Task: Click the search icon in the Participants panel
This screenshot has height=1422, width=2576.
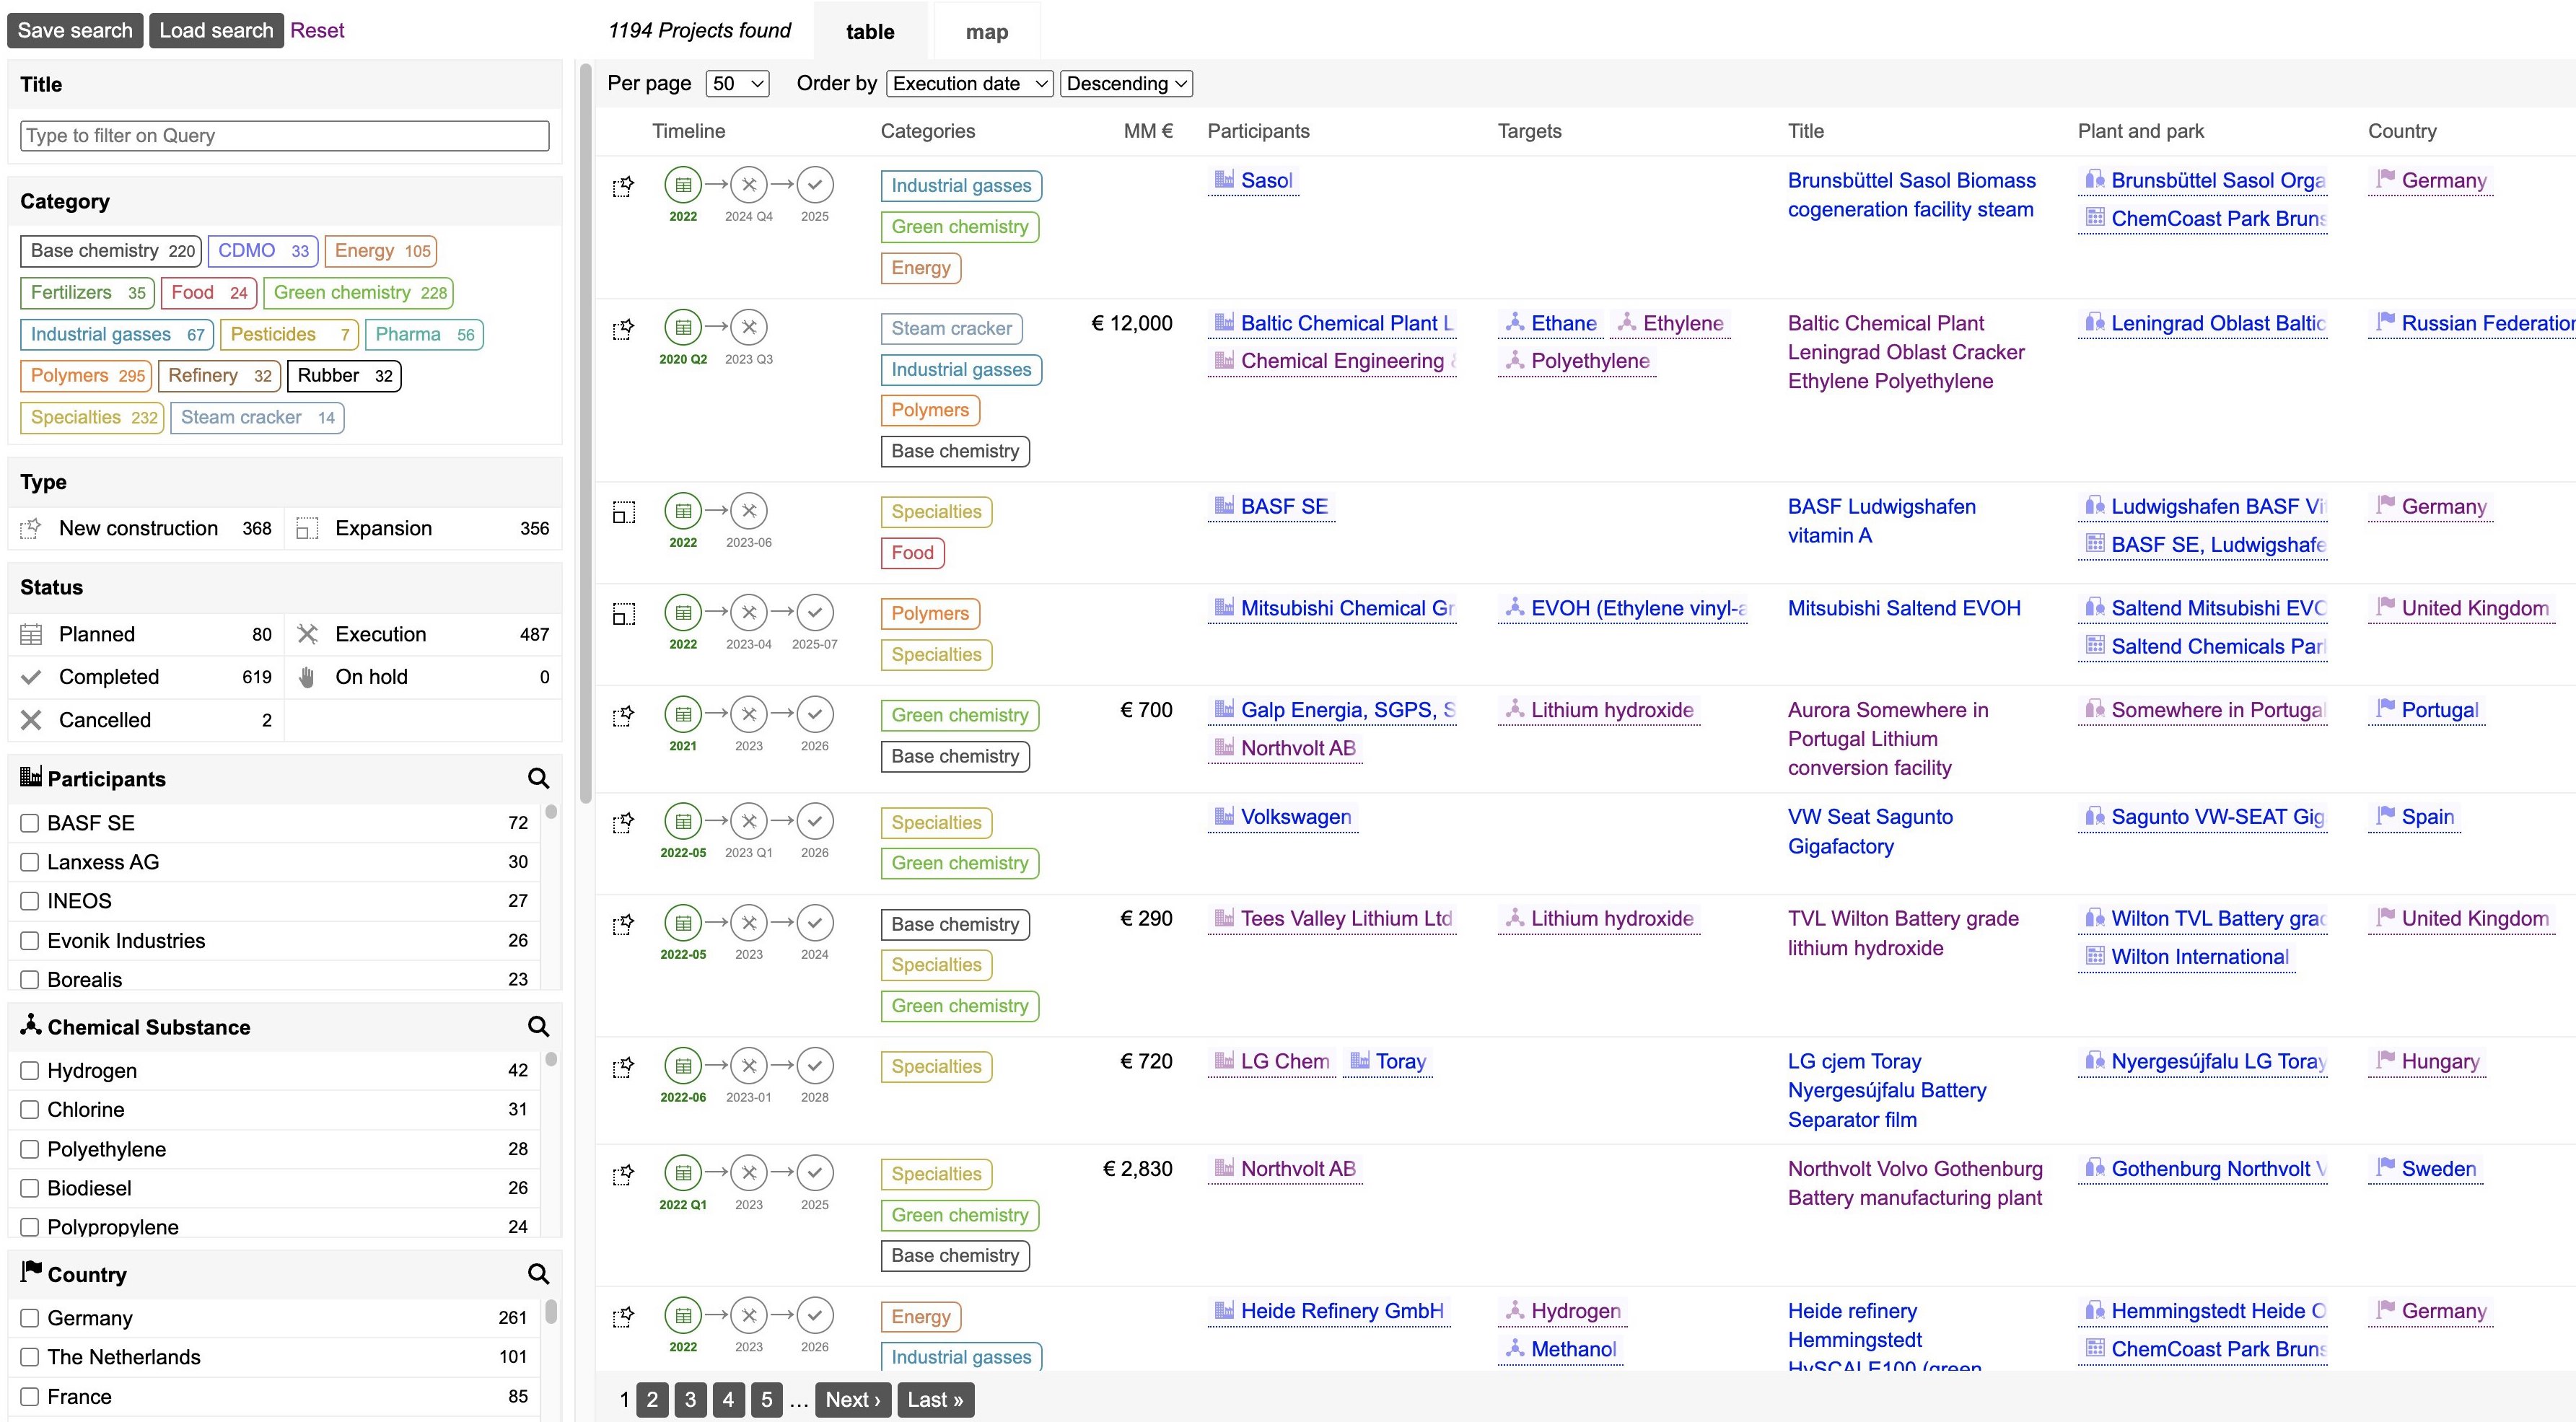Action: pos(539,778)
